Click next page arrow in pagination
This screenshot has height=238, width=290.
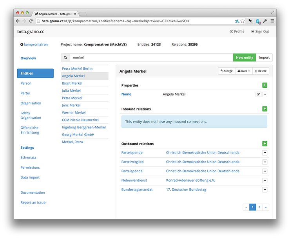(266, 207)
